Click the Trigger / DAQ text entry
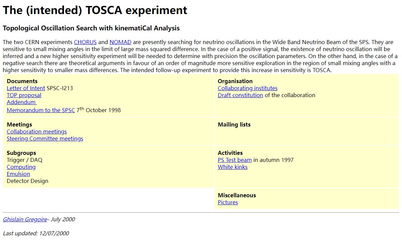This screenshot has width=402, height=247. 24,160
